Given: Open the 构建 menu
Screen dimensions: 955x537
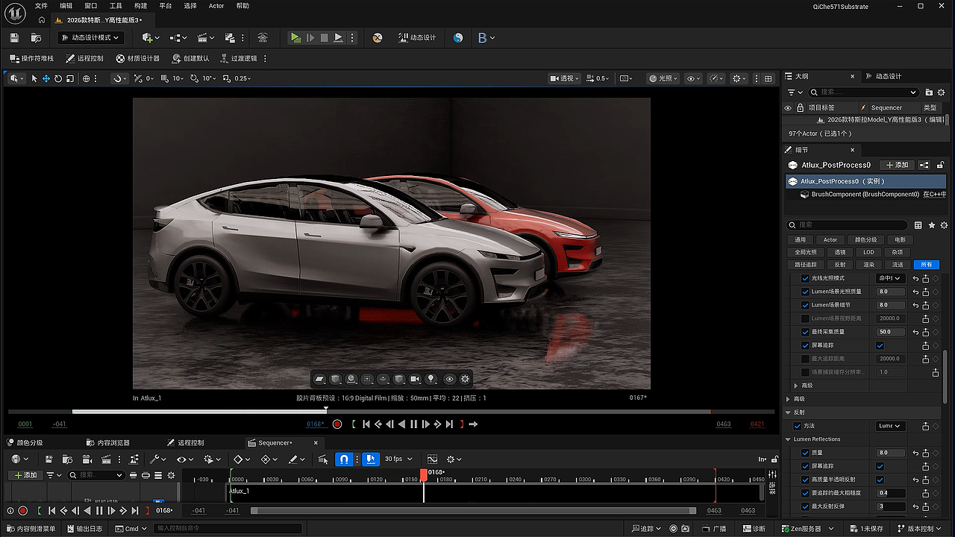Looking at the screenshot, I should (x=140, y=6).
